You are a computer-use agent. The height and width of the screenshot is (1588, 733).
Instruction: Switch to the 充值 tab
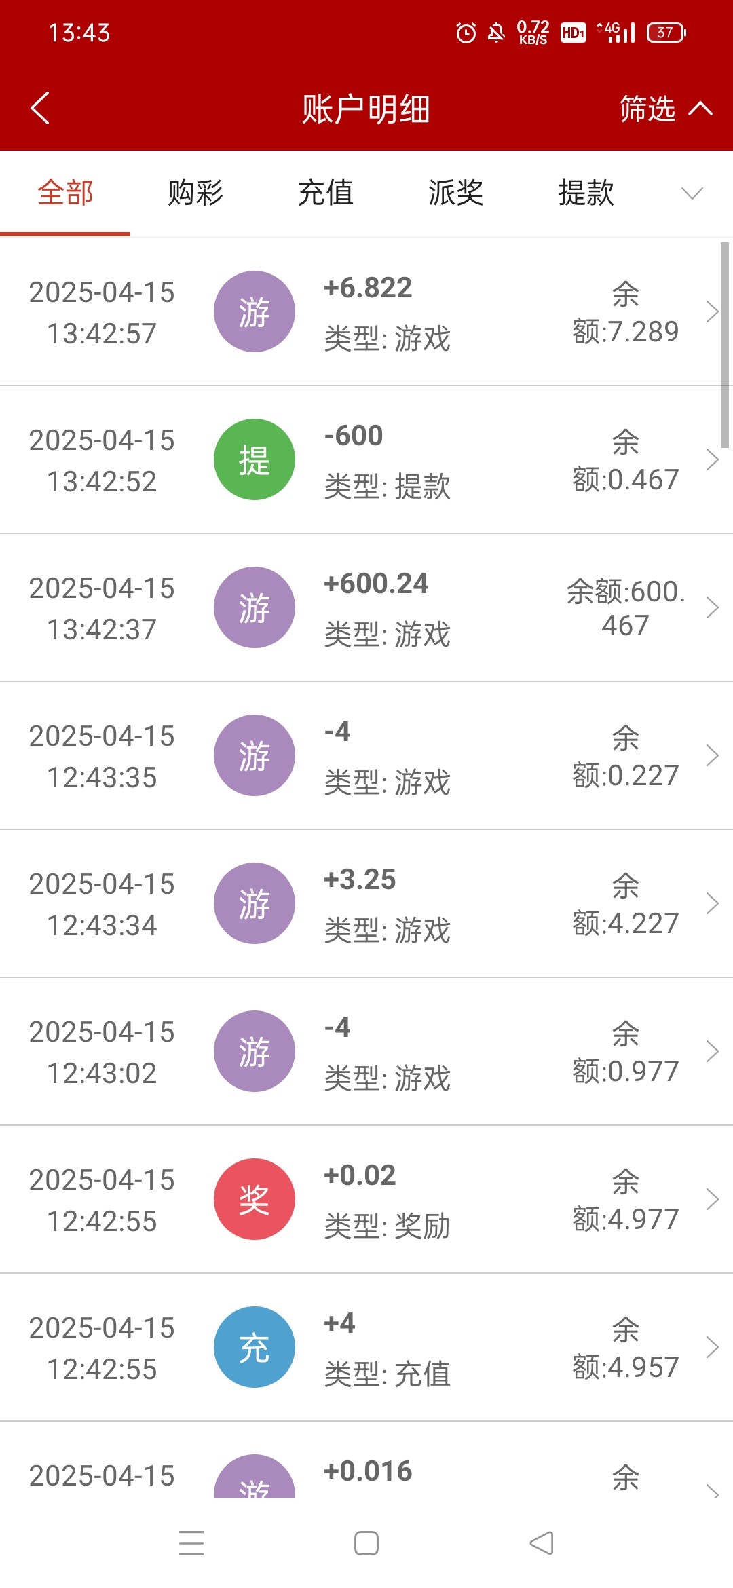(326, 193)
